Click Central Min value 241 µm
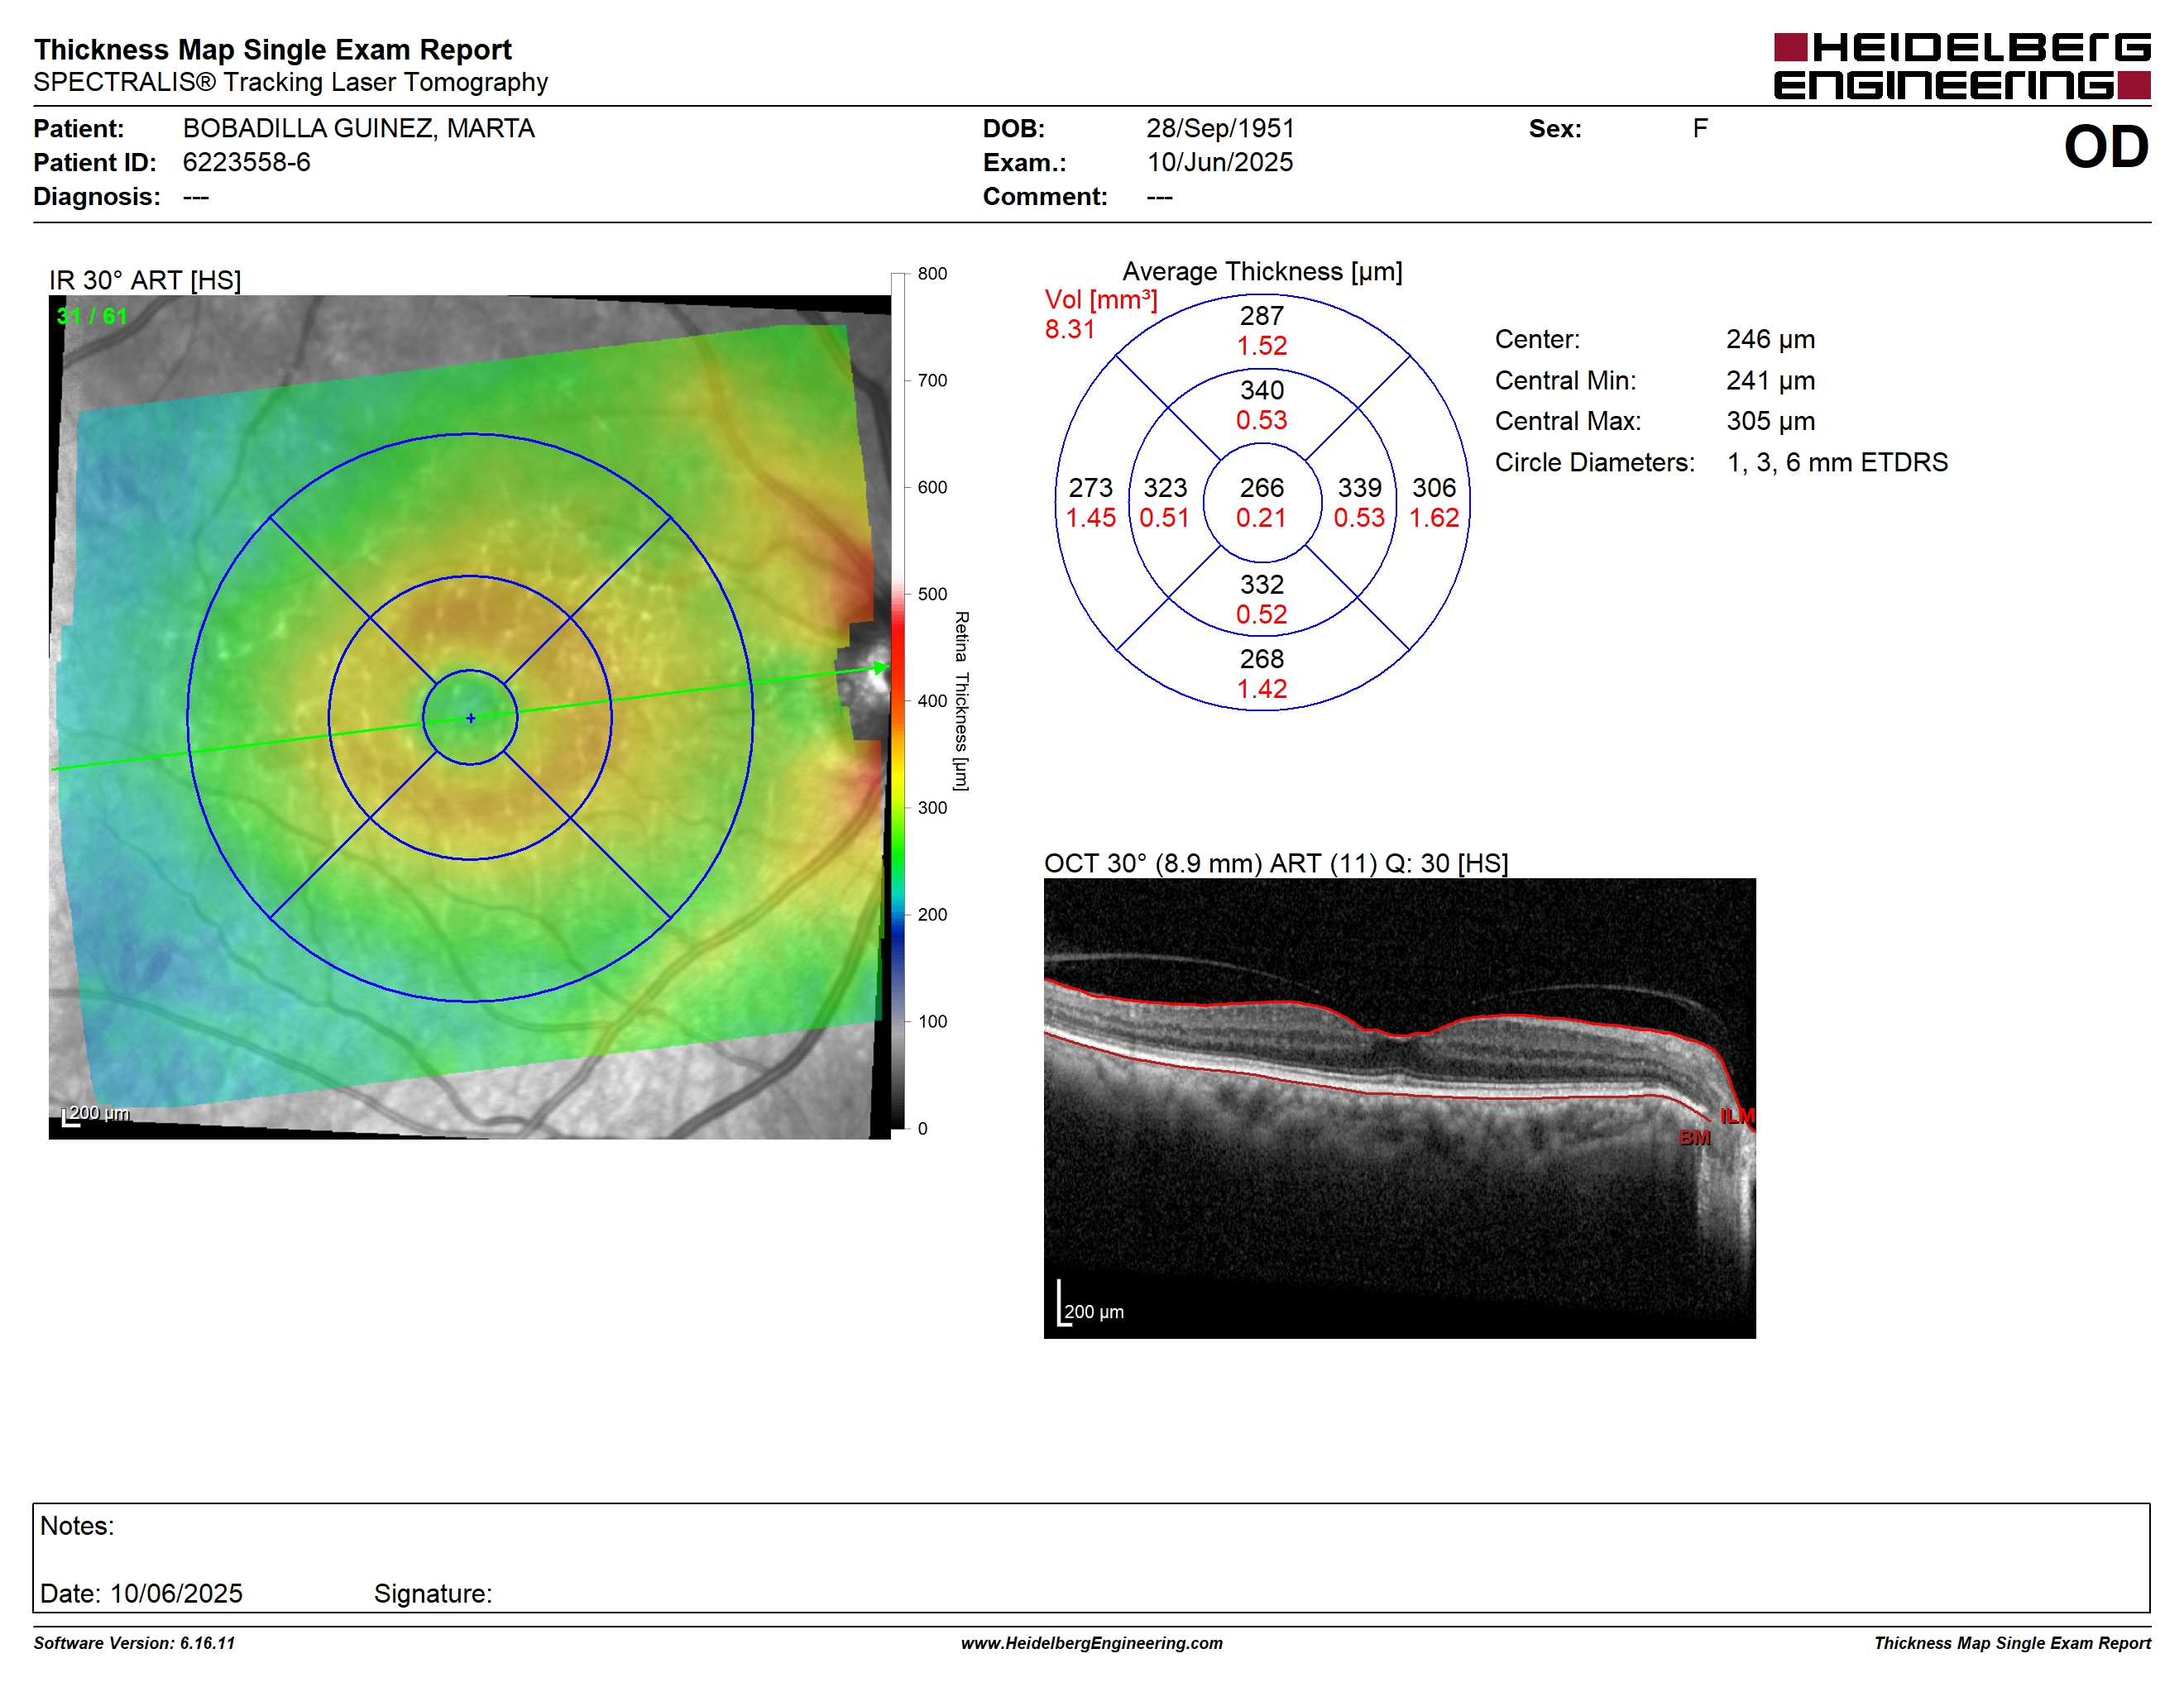2184x1687 pixels. point(1770,380)
